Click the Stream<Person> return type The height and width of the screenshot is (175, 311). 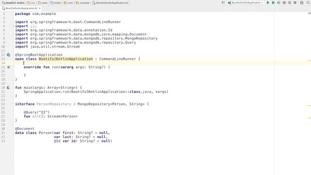[63, 116]
